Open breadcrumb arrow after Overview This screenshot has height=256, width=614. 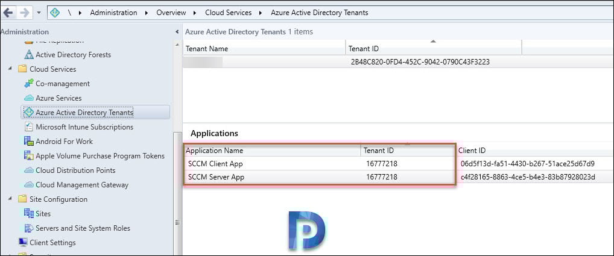(x=195, y=13)
